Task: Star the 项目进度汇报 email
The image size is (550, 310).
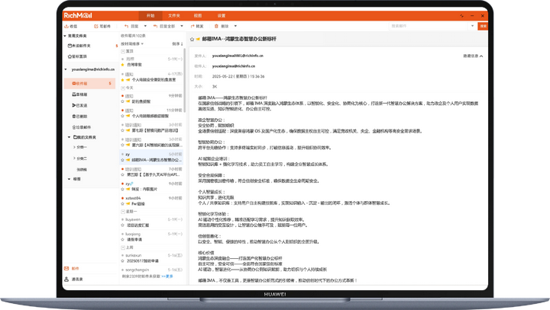Action: point(122,225)
